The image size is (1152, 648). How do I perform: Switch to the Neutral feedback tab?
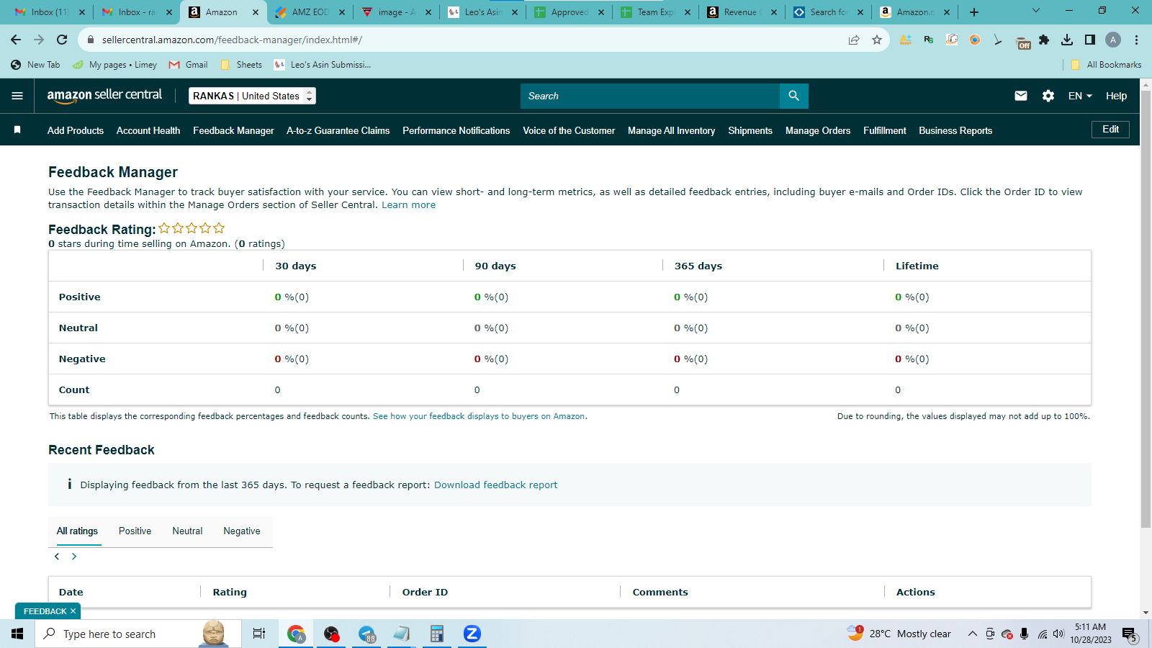tap(187, 531)
